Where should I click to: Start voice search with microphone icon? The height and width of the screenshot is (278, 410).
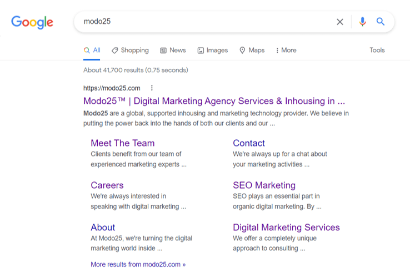pyautogui.click(x=362, y=22)
